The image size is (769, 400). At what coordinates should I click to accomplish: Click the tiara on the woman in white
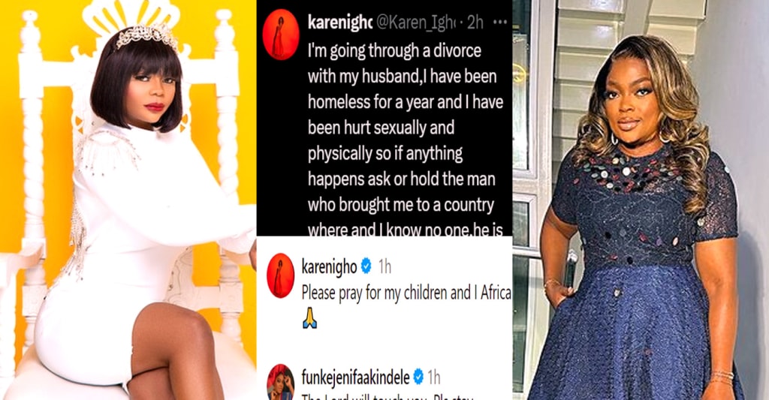pos(147,36)
